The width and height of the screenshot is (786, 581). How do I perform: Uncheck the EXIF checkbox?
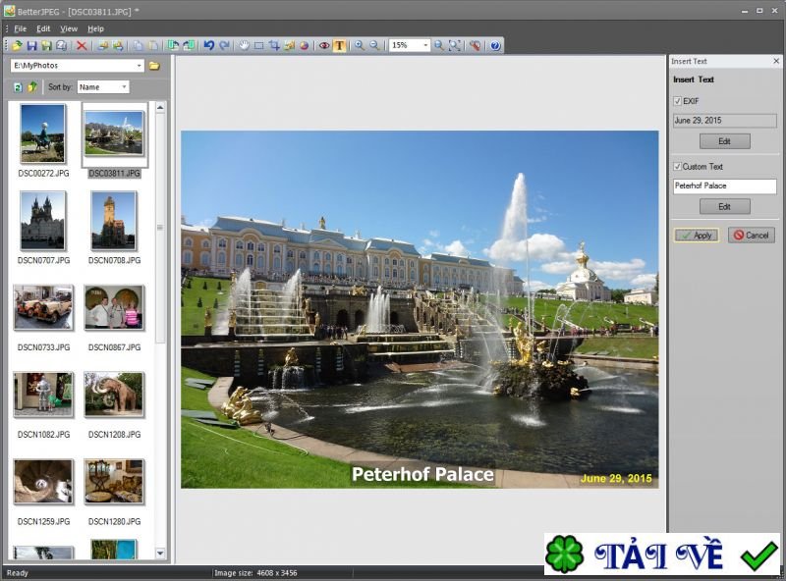(677, 101)
